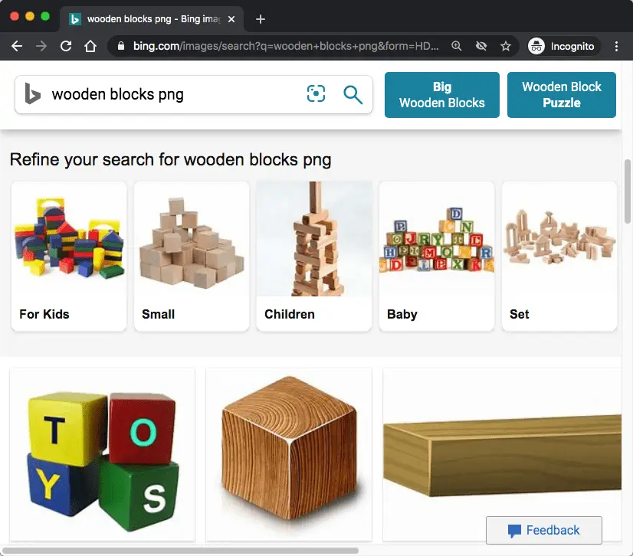Bookmark this page with star icon
This screenshot has height=556, width=633.
click(506, 47)
